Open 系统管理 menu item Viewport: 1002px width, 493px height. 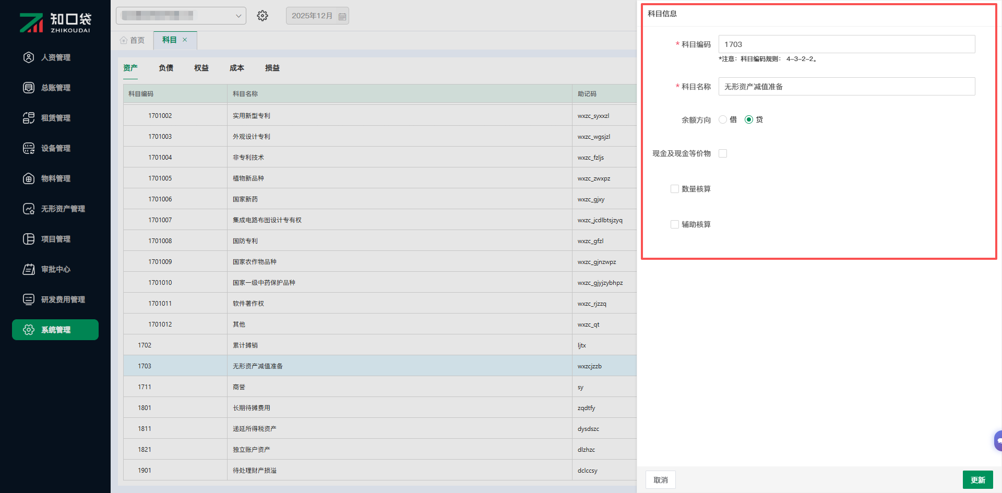pyautogui.click(x=55, y=330)
